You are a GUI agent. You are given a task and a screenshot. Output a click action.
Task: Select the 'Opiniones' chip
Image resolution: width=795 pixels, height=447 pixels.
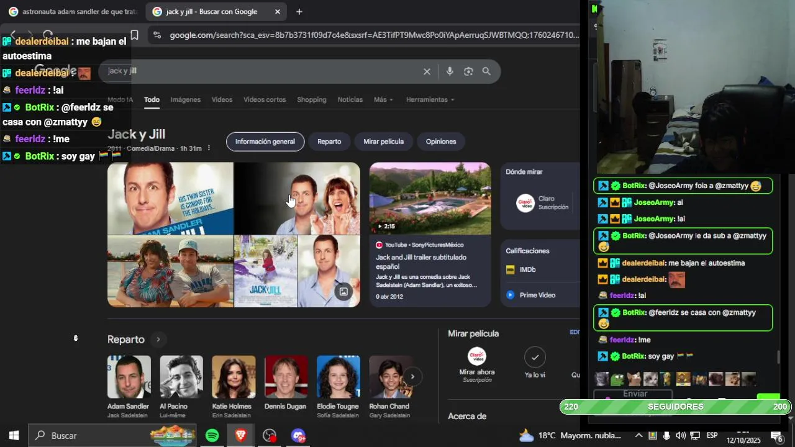[441, 142]
